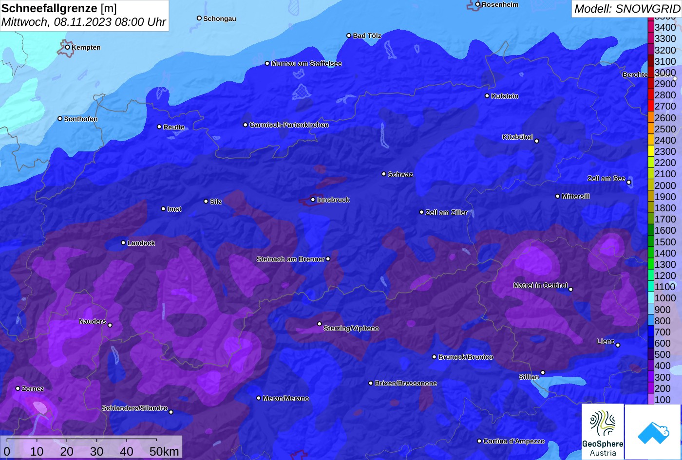This screenshot has width=682, height=460.
Task: Click the 50km scale bar label
Action: tap(164, 452)
